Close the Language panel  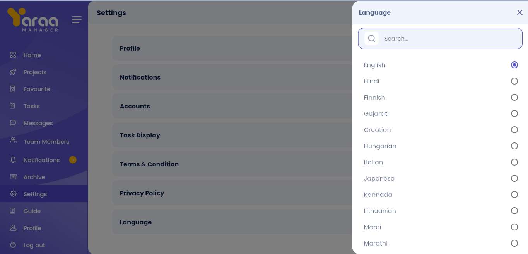(x=519, y=12)
